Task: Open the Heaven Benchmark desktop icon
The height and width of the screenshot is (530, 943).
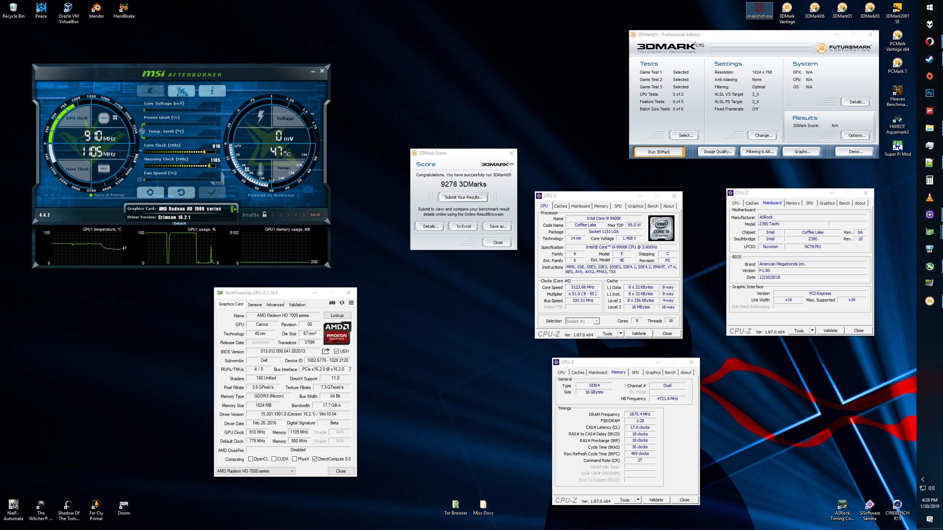Action: pos(897,96)
